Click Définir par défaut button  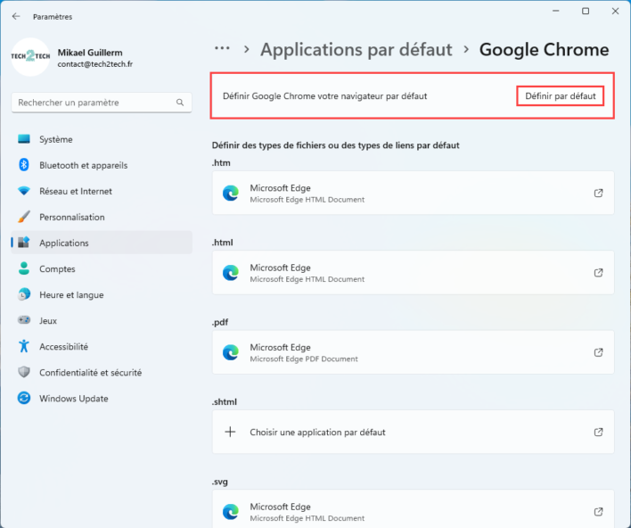point(560,95)
